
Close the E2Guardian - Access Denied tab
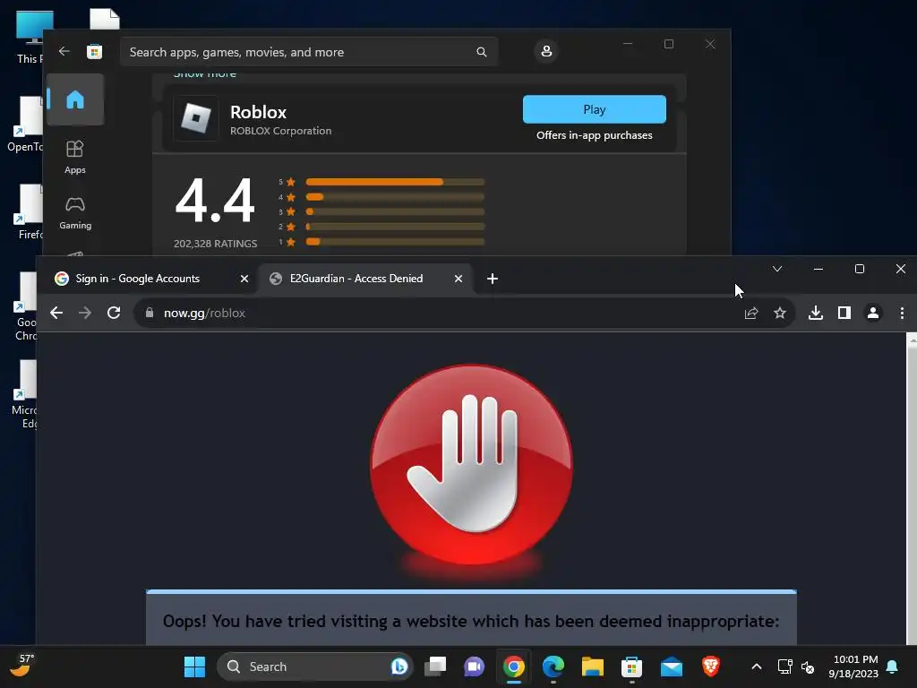click(458, 279)
